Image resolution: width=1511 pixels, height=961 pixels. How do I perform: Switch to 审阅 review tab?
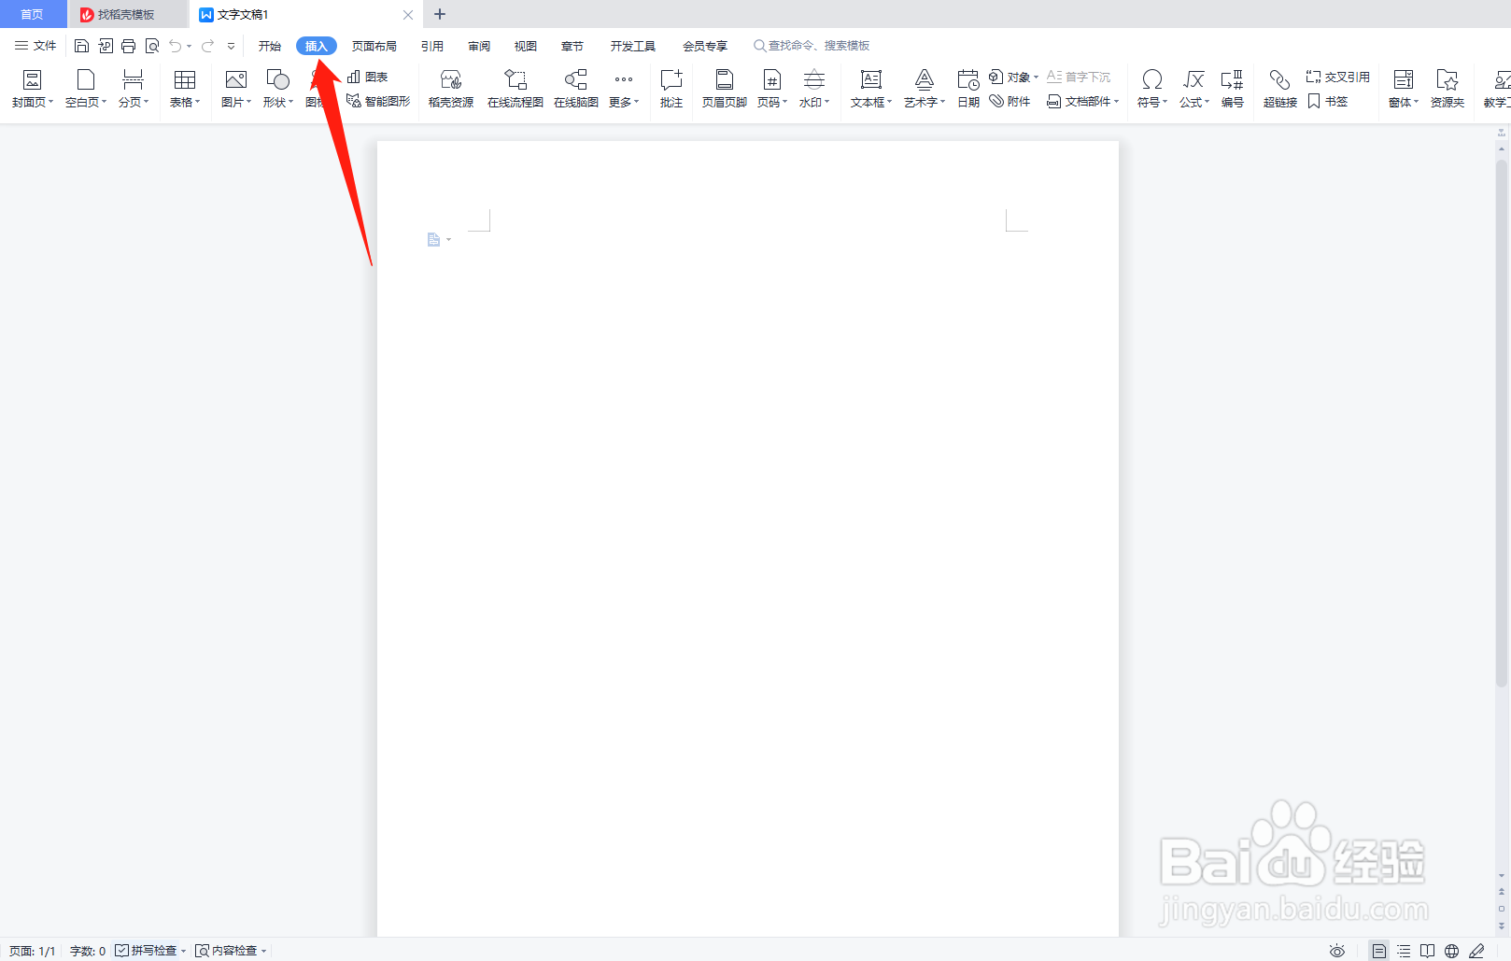point(479,46)
